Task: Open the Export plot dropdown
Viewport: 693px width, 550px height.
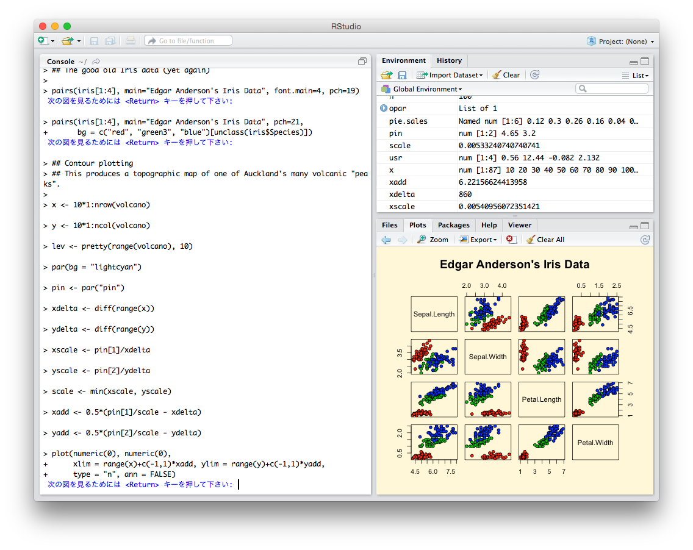Action: (478, 240)
